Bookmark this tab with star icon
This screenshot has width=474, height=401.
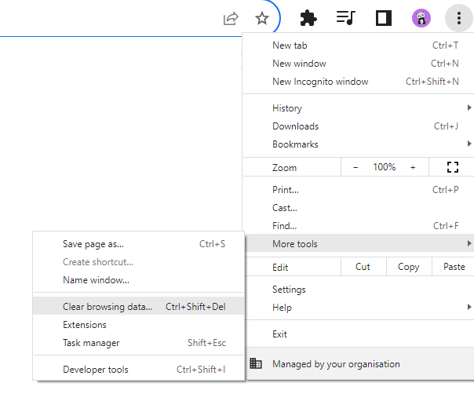(x=262, y=18)
